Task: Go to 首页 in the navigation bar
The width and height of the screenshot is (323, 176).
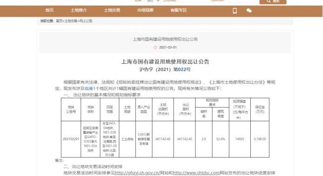Action: coord(49,10)
